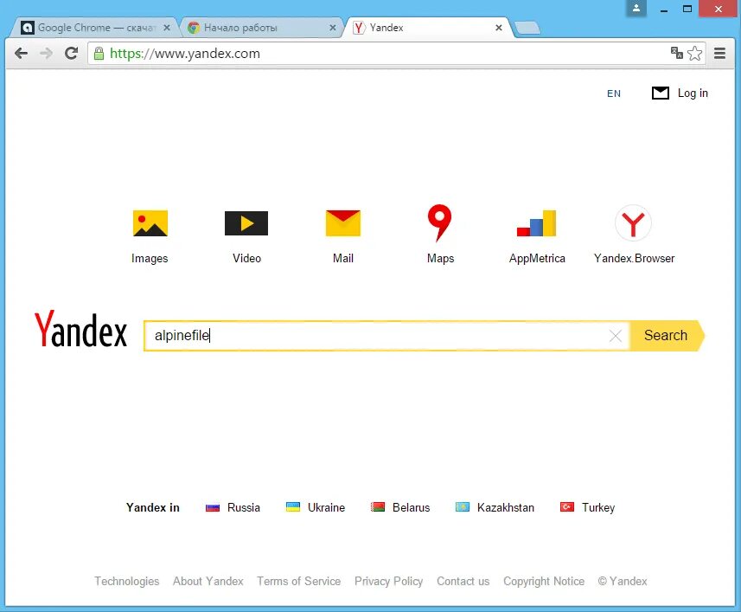Open the Russia link
This screenshot has width=741, height=612.
click(243, 507)
